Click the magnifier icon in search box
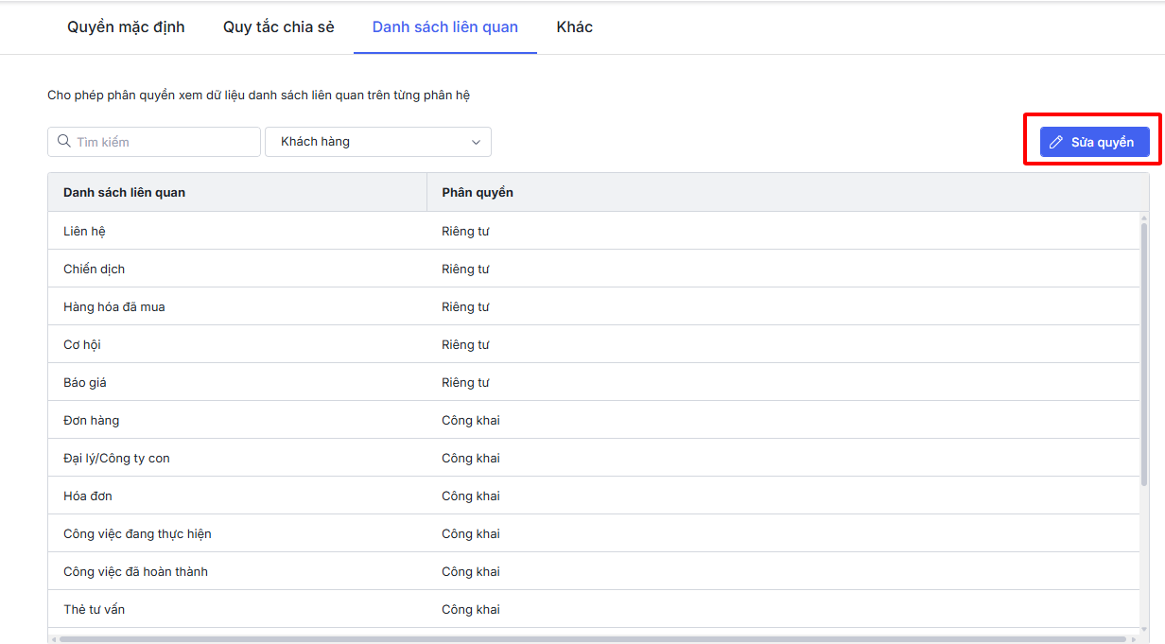The height and width of the screenshot is (644, 1165). [x=64, y=142]
